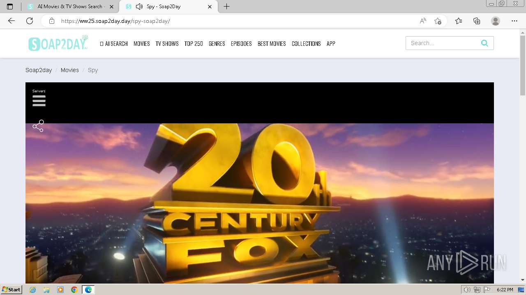Open a new tab
This screenshot has width=526, height=295.
(226, 7)
